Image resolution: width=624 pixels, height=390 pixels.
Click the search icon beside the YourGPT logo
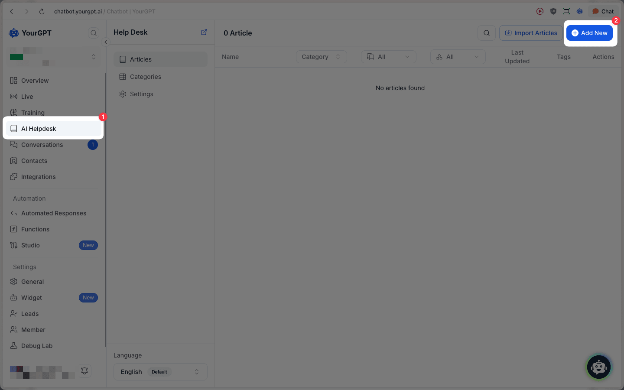[x=94, y=33]
